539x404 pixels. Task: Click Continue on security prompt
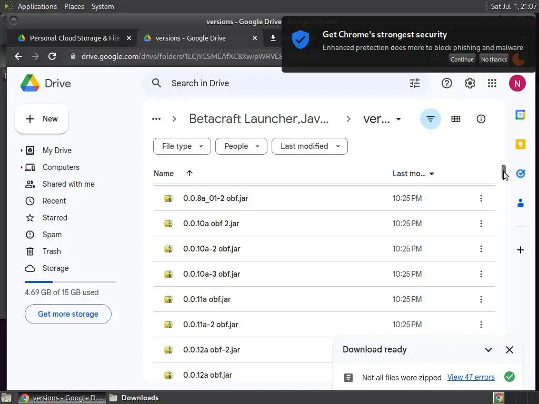[462, 59]
